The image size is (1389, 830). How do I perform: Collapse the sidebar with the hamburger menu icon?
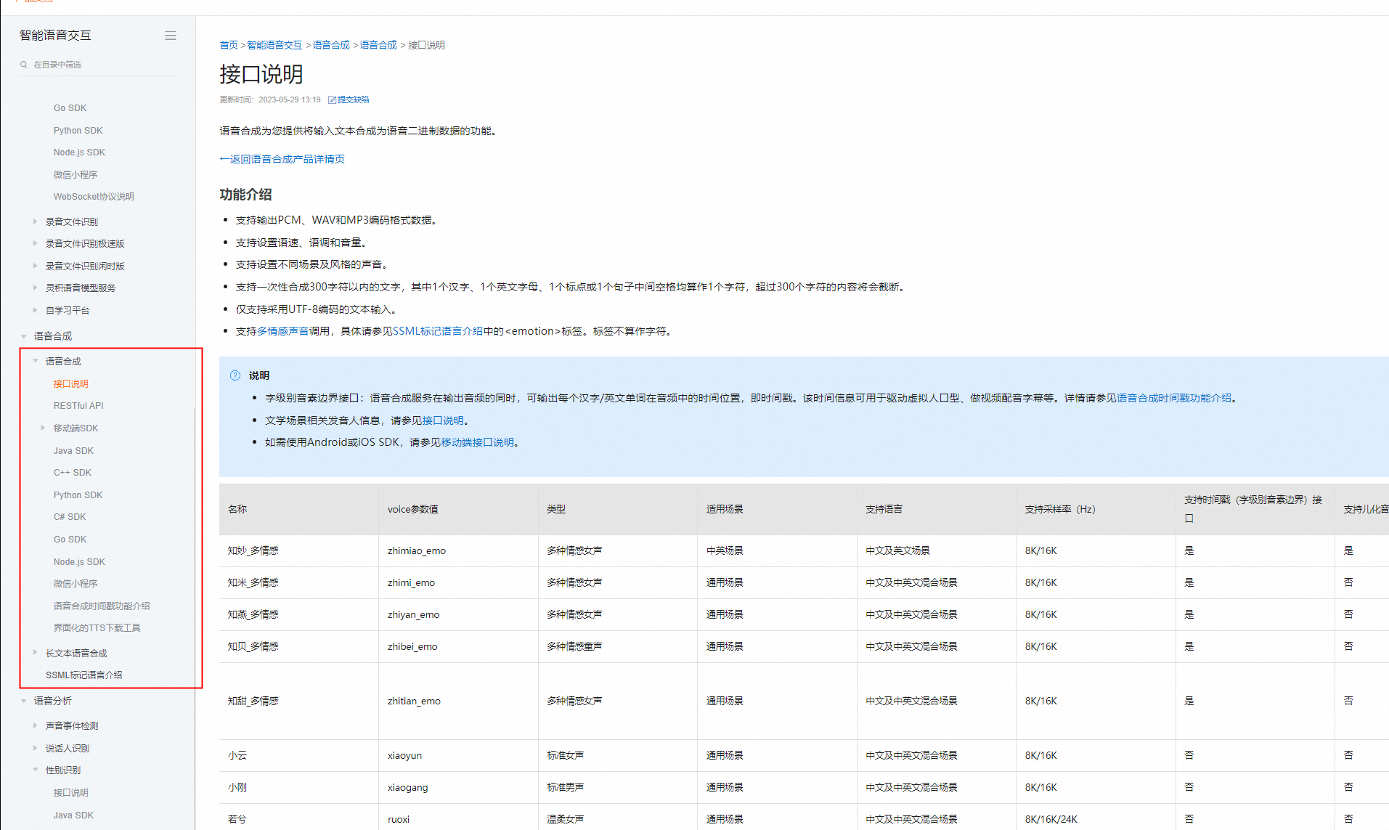tap(171, 36)
